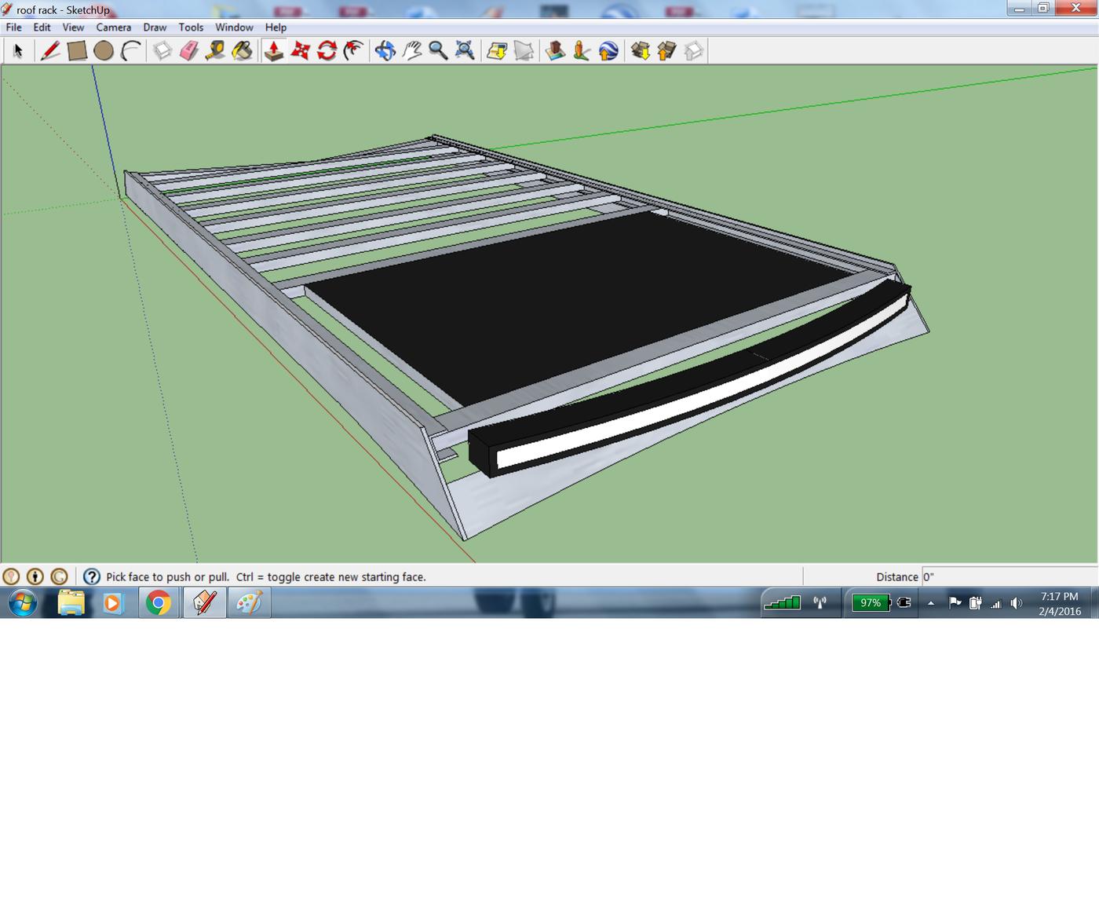Choose the Paint Bucket tool

(x=243, y=51)
